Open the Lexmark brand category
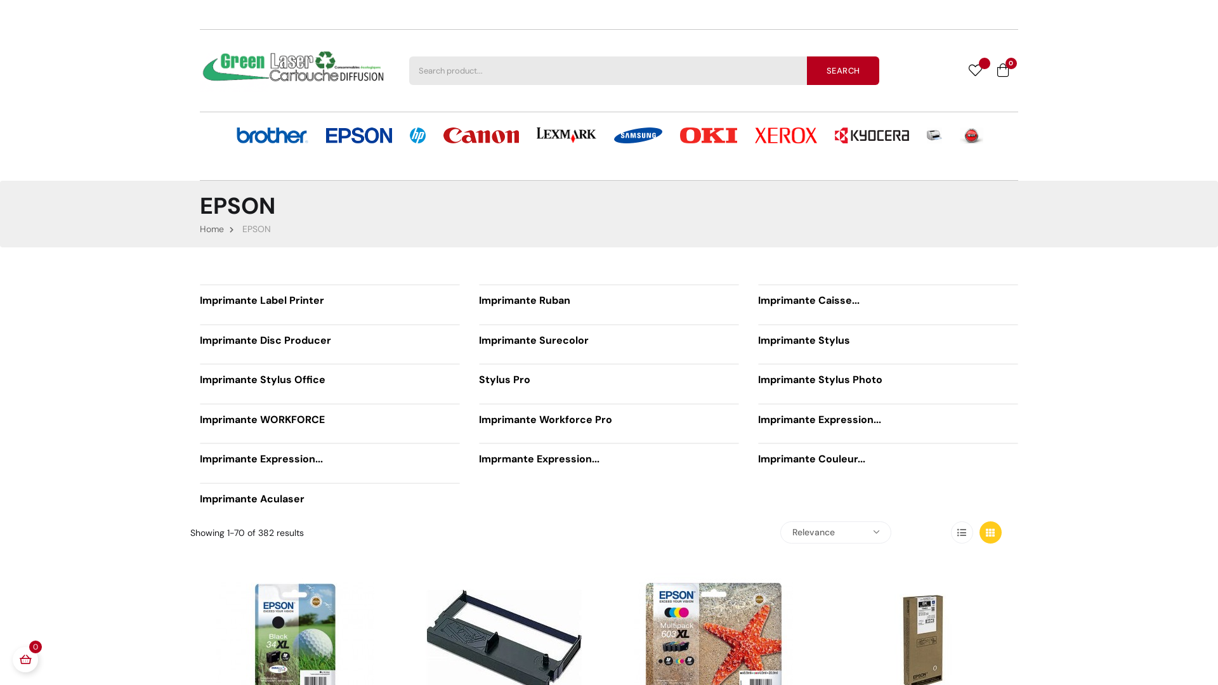The height and width of the screenshot is (685, 1218). [566, 135]
